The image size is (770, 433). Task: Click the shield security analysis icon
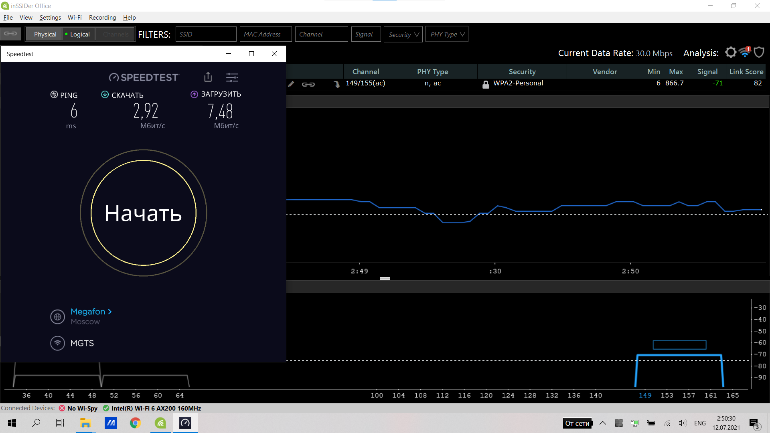pyautogui.click(x=759, y=53)
